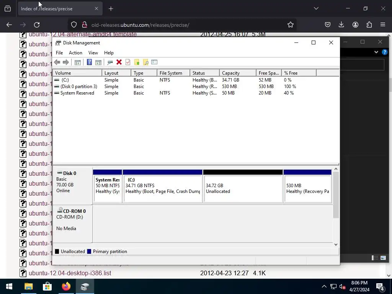Click the graphical pane vertical scrollbar thumb
The image size is (392, 294).
click(336, 195)
